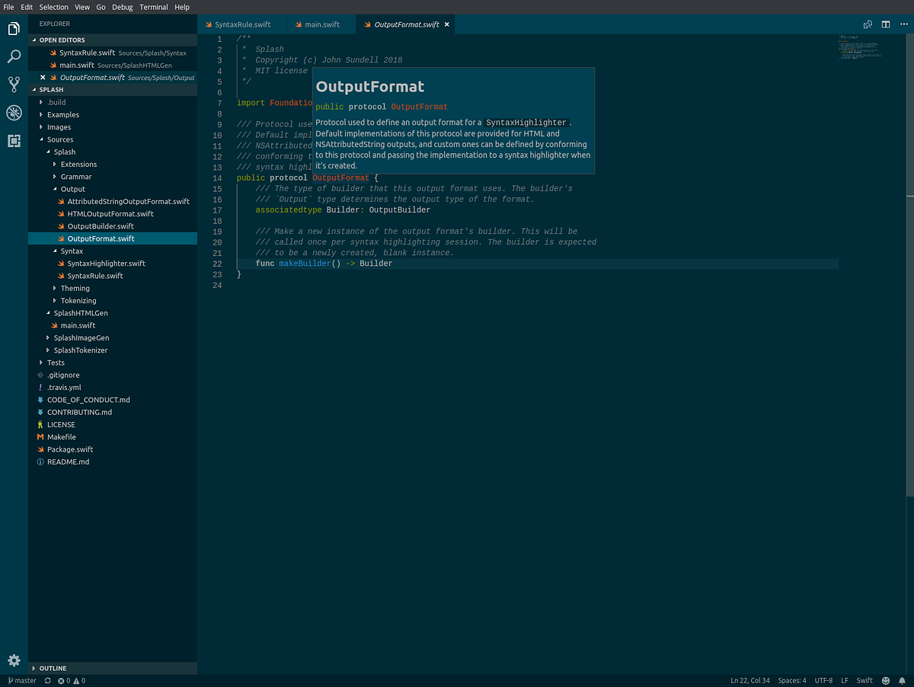Image resolution: width=914 pixels, height=687 pixels.
Task: Open the Search view icon
Action: tap(13, 56)
